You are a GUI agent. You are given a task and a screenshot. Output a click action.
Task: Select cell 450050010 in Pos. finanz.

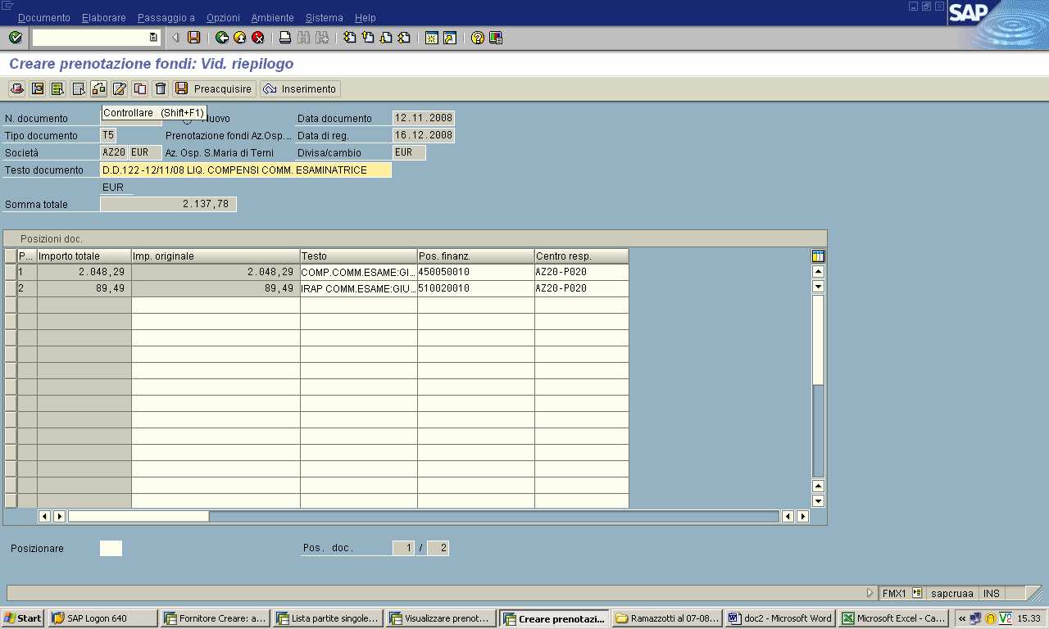click(x=476, y=272)
